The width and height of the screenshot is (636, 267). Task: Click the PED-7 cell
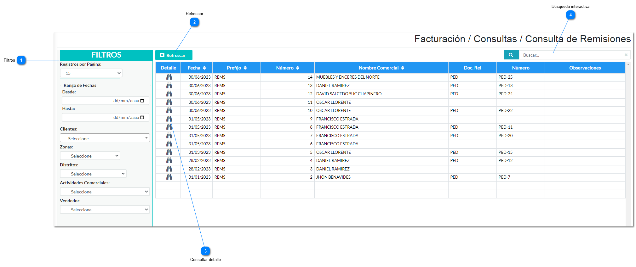click(521, 177)
